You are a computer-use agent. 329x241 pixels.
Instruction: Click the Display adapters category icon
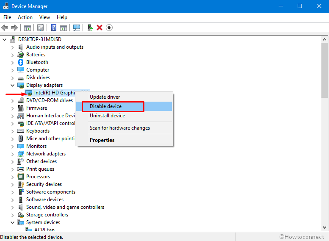tap(21, 85)
